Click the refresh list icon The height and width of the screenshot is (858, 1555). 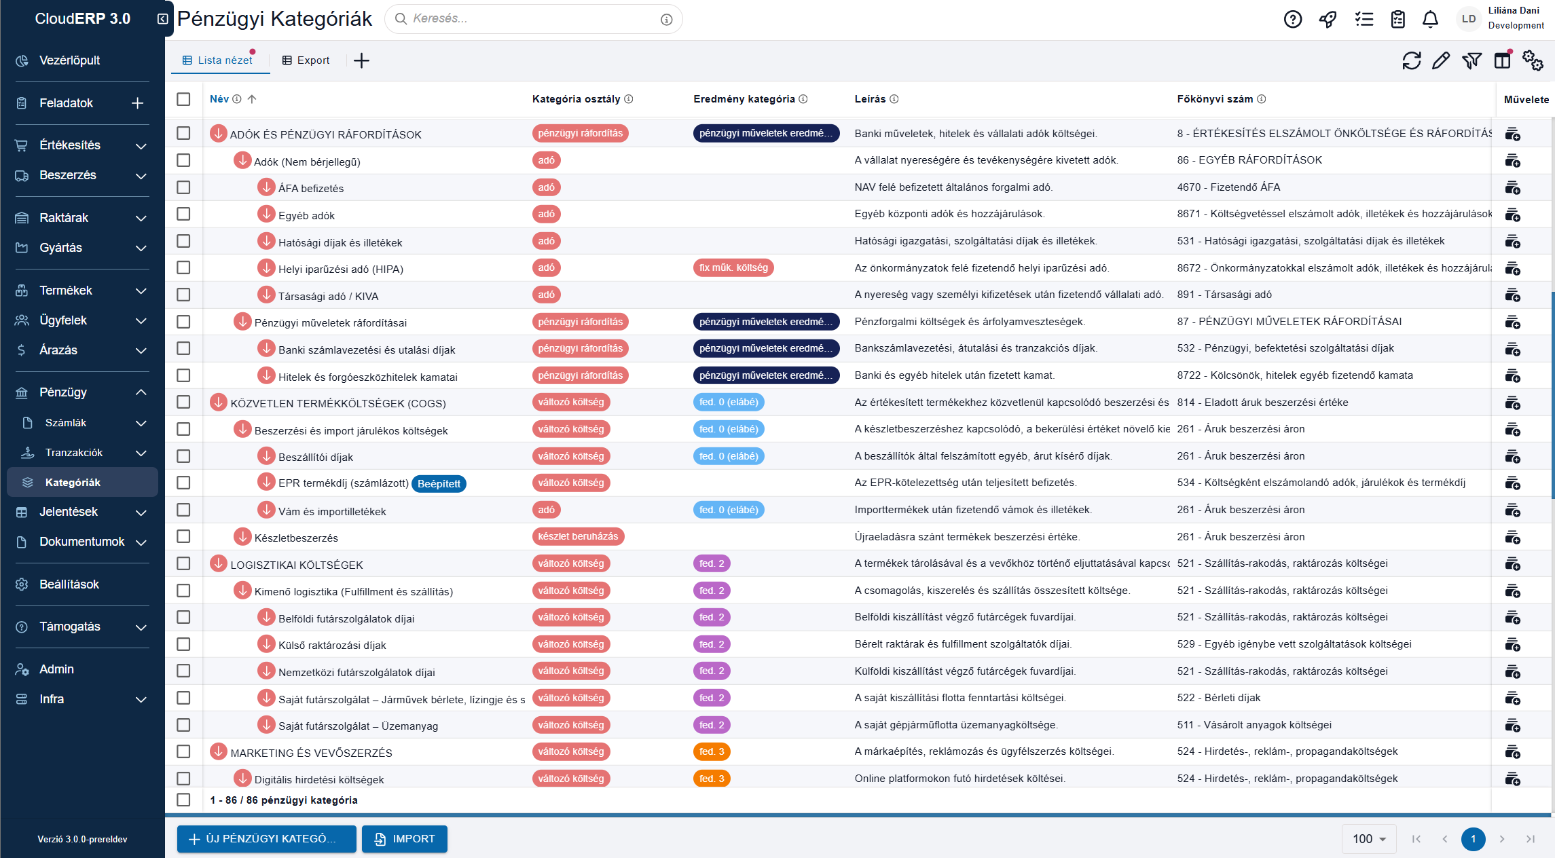(1411, 60)
